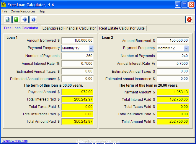196x144 pixels.
Task: Click Loan 2 Estimated Annual Taxes field
Action: point(173,71)
